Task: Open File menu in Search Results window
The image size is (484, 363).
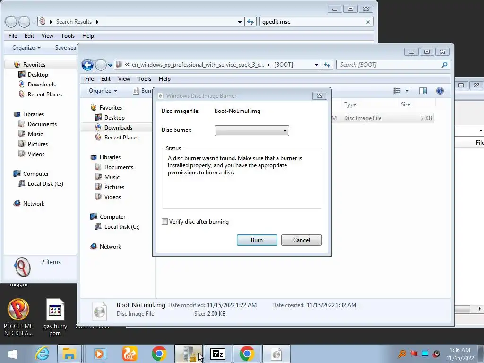Action: [x=13, y=36]
